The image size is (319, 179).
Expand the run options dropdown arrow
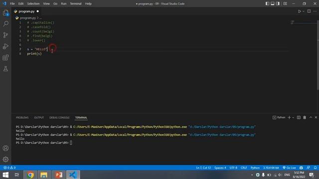click(x=304, y=11)
